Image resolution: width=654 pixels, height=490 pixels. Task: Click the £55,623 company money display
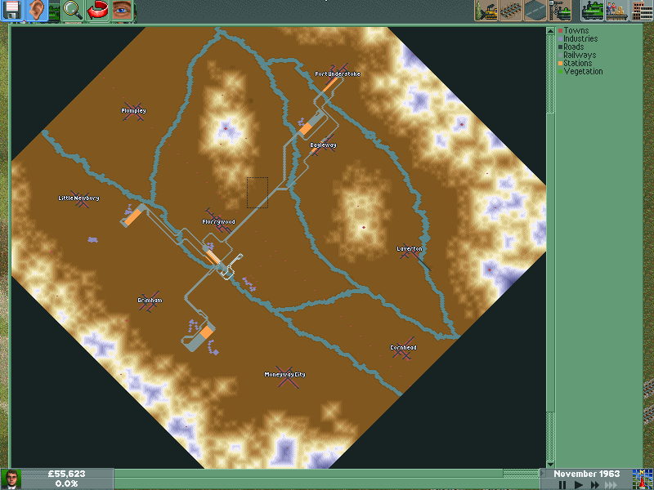click(x=67, y=474)
